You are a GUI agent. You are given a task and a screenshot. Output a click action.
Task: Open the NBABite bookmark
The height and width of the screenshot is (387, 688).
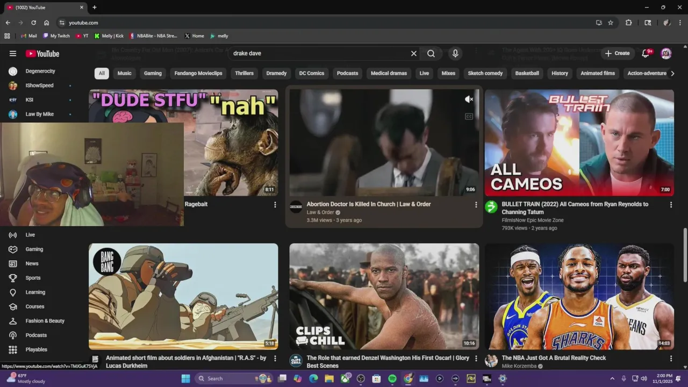[153, 36]
